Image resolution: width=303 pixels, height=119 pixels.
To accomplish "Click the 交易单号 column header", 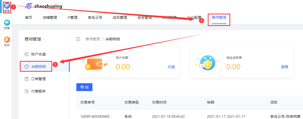I will pos(87,103).
